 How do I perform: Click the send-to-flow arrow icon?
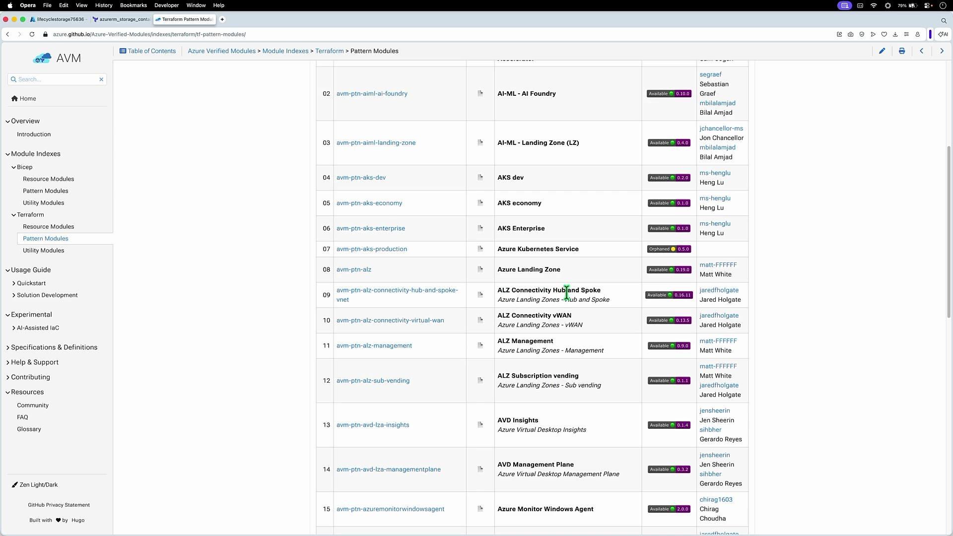click(x=873, y=34)
